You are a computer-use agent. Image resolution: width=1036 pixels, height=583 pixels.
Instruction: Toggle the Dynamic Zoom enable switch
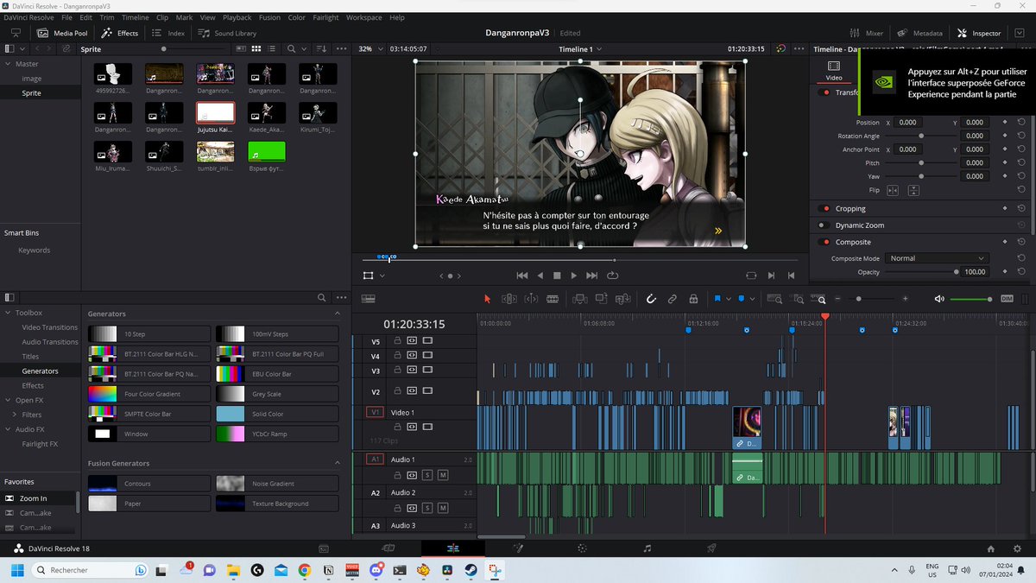[x=825, y=225]
